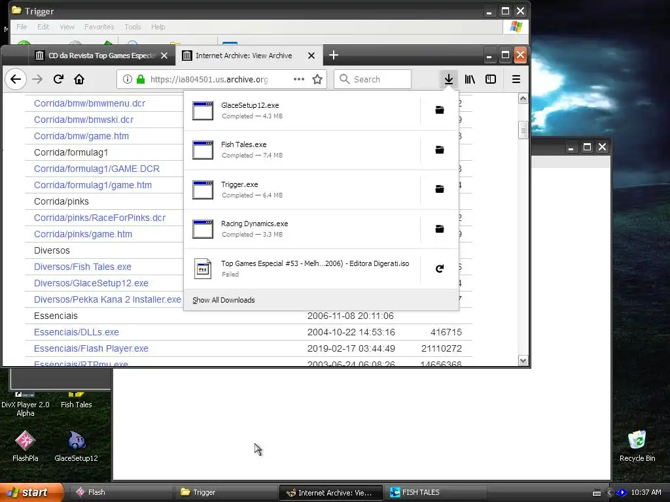Select the FlashPla desktop icon

26,446
